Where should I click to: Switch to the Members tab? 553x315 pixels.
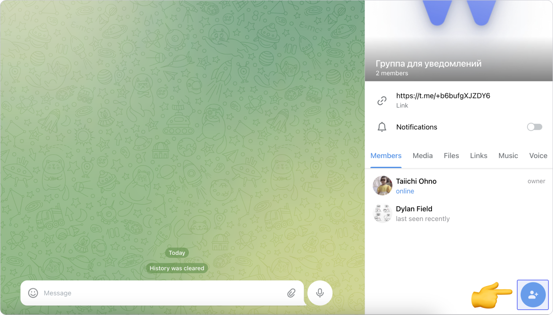coord(386,156)
